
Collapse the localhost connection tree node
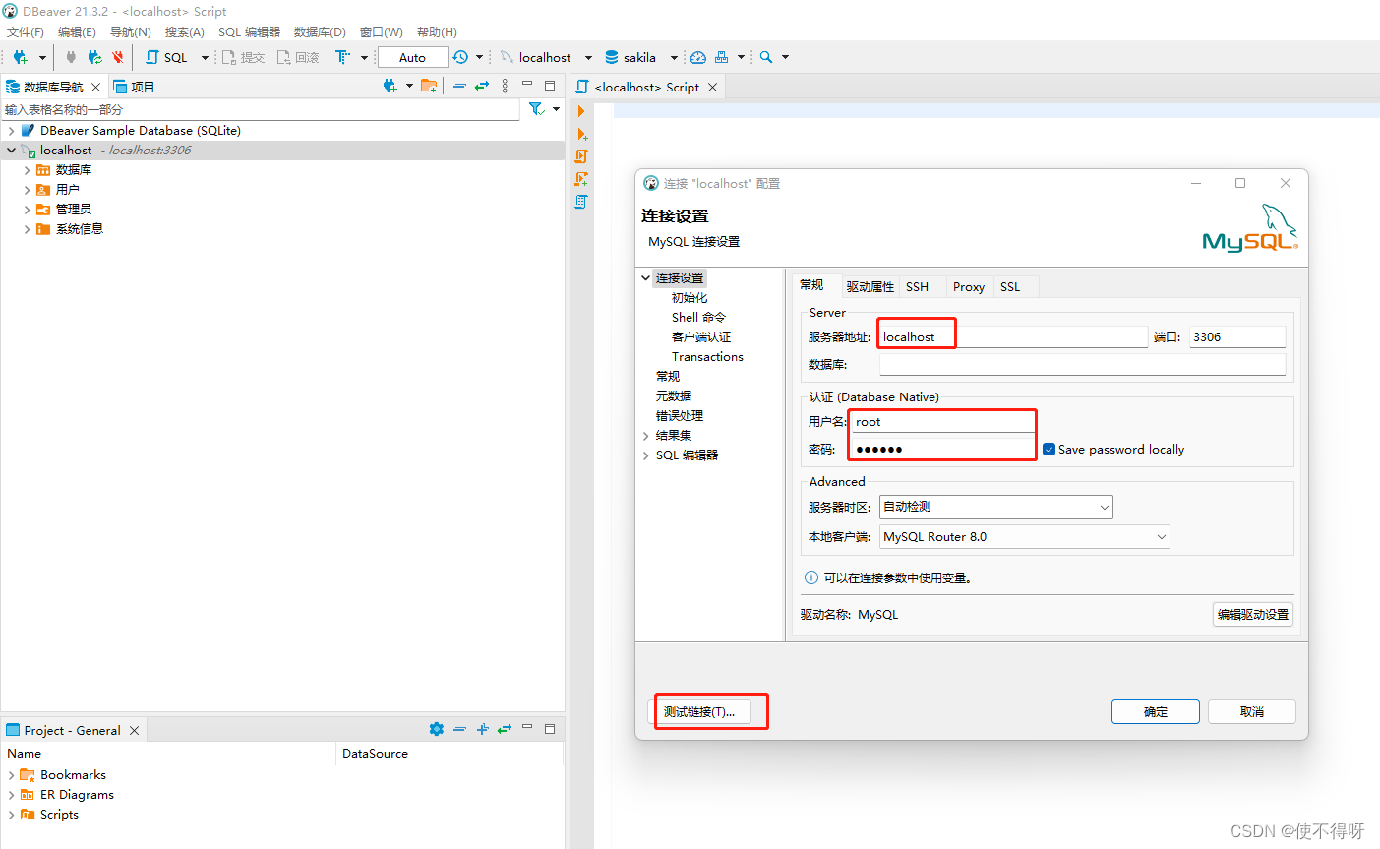(11, 150)
